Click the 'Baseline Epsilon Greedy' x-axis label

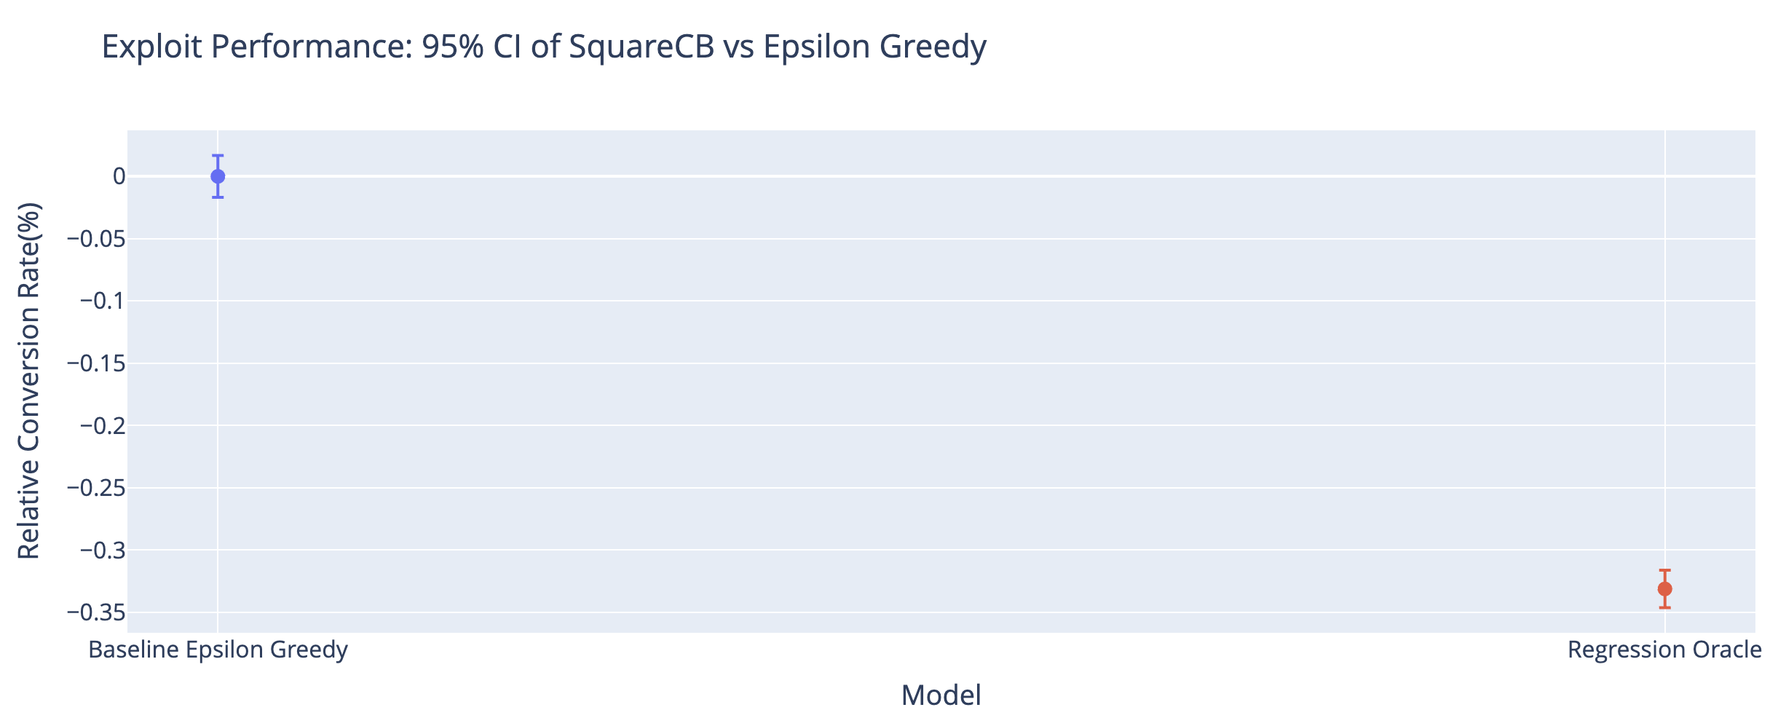click(x=218, y=650)
